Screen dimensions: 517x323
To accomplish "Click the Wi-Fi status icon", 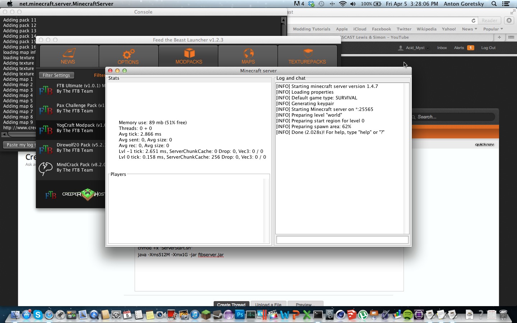I will [x=343, y=4].
